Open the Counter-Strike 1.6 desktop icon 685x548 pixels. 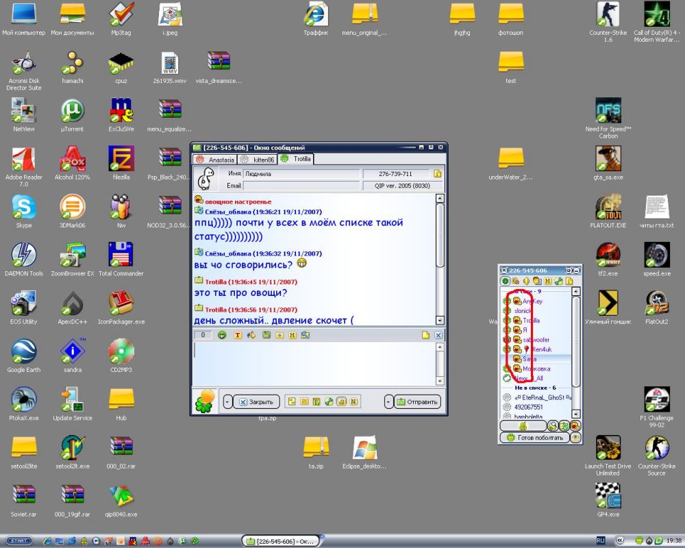(x=608, y=21)
